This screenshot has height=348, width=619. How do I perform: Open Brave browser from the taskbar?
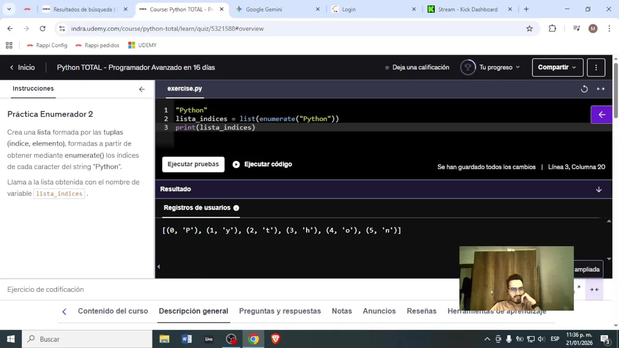tap(276, 339)
